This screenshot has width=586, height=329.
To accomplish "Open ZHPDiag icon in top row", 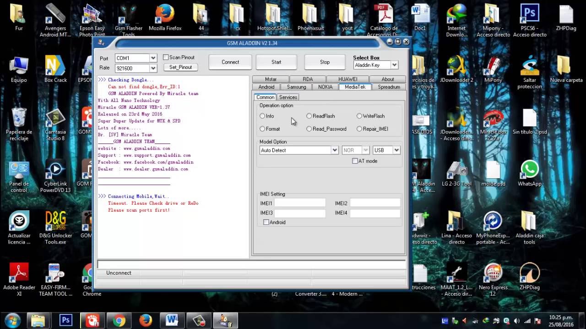I will click(566, 18).
